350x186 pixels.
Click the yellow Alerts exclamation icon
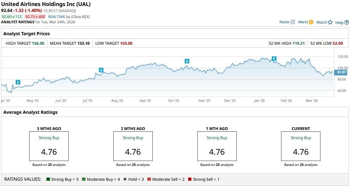(311, 22)
